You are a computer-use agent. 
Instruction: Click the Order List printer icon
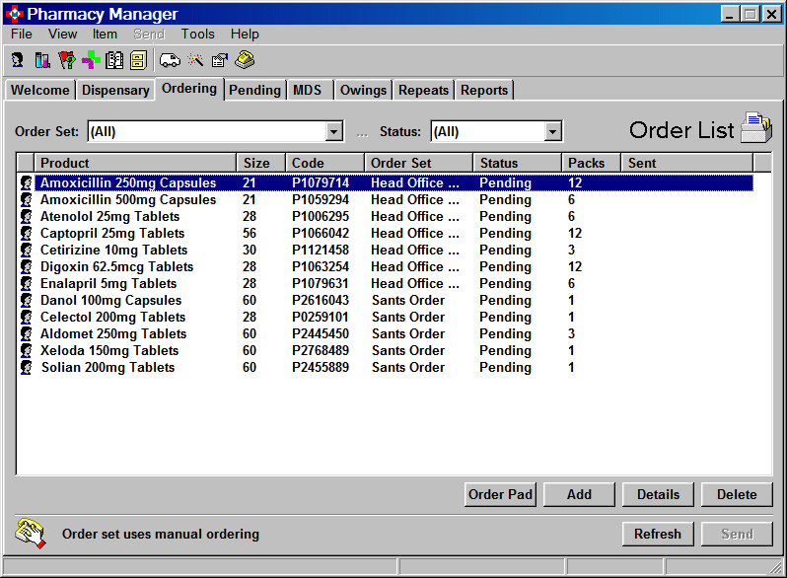pos(756,129)
